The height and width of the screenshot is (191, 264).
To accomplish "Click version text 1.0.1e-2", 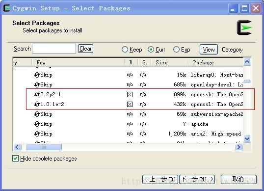I will (53, 104).
